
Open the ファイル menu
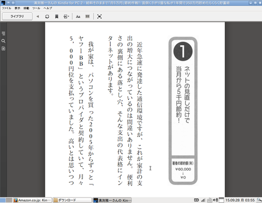point(7,8)
